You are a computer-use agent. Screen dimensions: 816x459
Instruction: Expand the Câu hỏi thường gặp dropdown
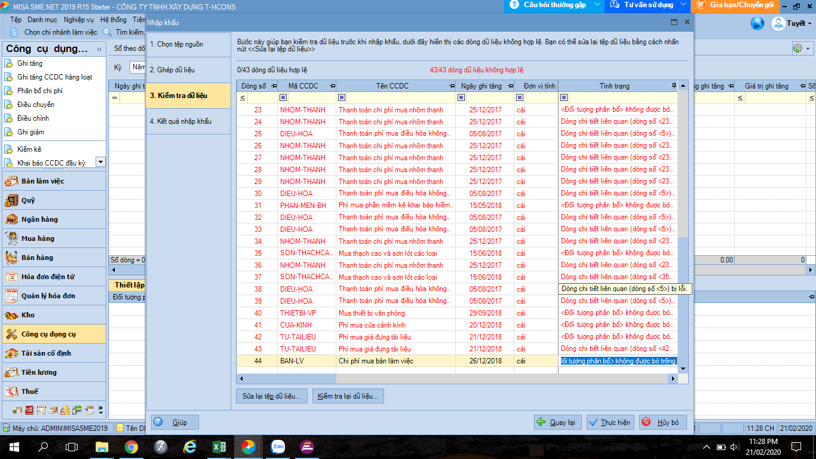coord(598,5)
